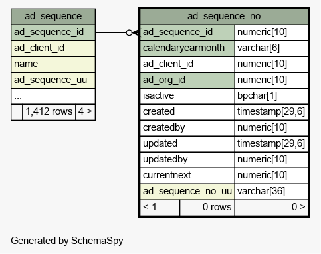Click the 0 > children count cell

click(271, 208)
